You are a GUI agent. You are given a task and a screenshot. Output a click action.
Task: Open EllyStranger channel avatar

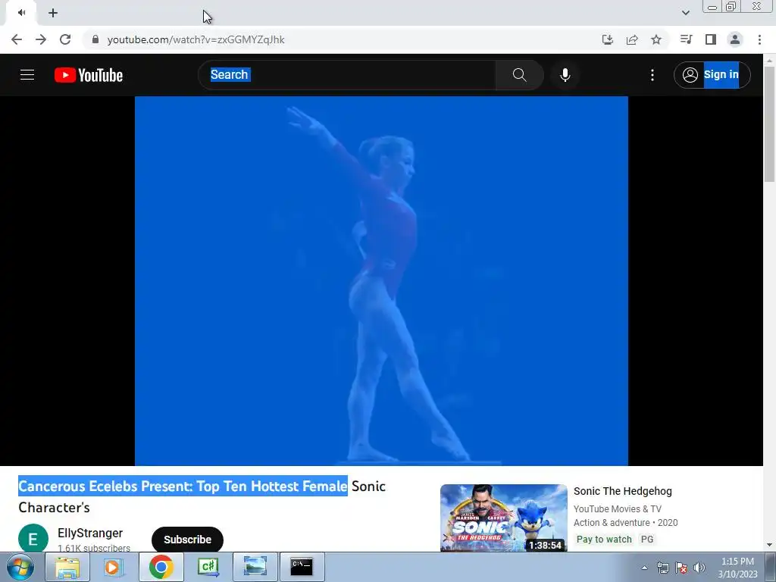tap(33, 539)
